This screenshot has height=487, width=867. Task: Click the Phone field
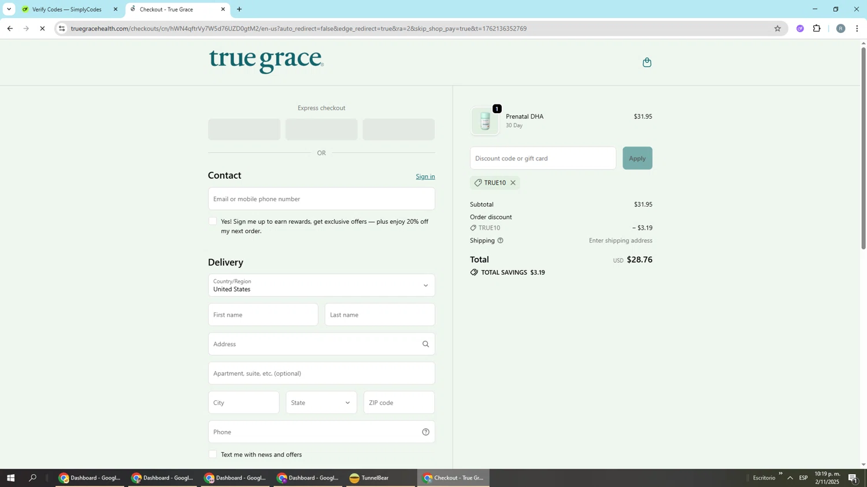tap(321, 432)
